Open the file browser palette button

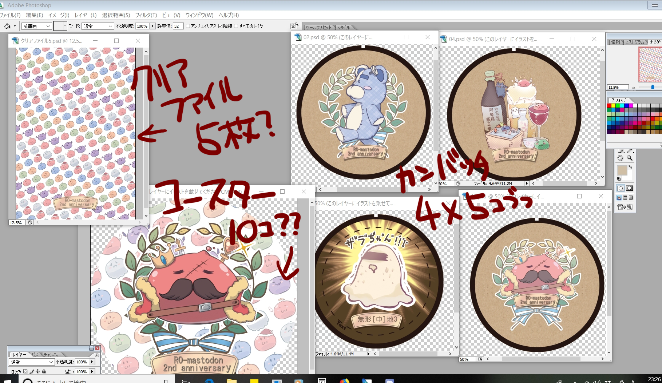(294, 26)
